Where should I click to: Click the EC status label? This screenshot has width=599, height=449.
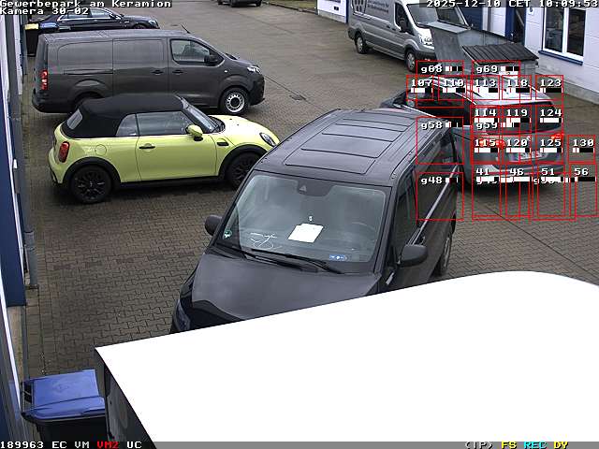pyautogui.click(x=59, y=444)
